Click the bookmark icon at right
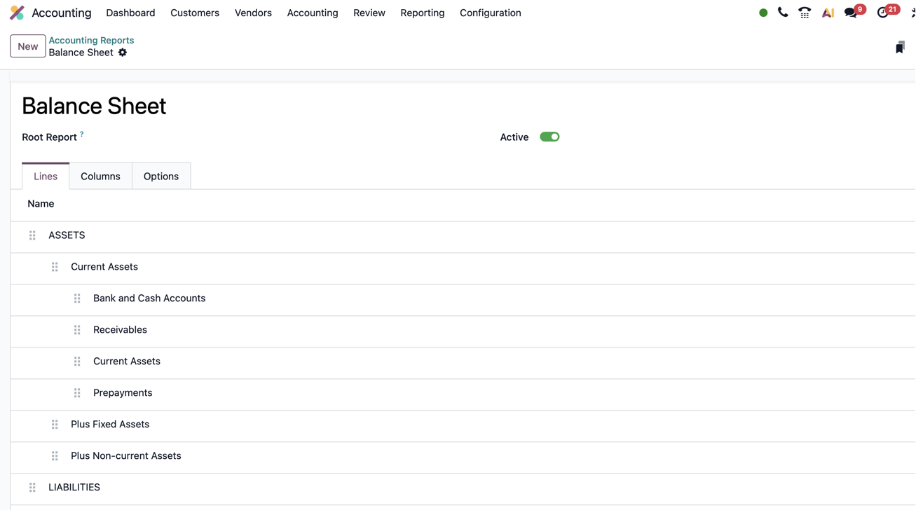Viewport: 916px width, 510px height. click(900, 47)
